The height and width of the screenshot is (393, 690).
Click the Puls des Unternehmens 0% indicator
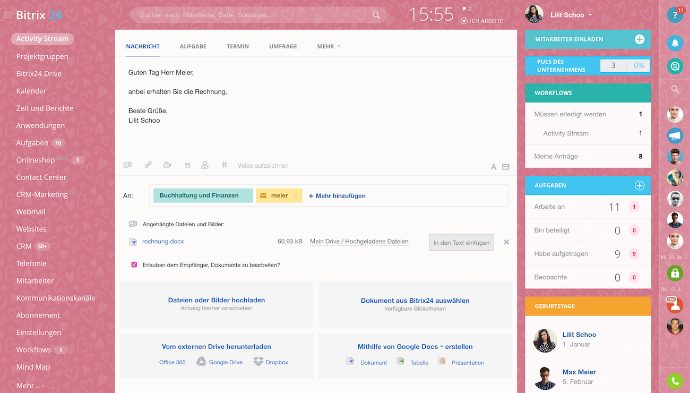[x=639, y=65]
